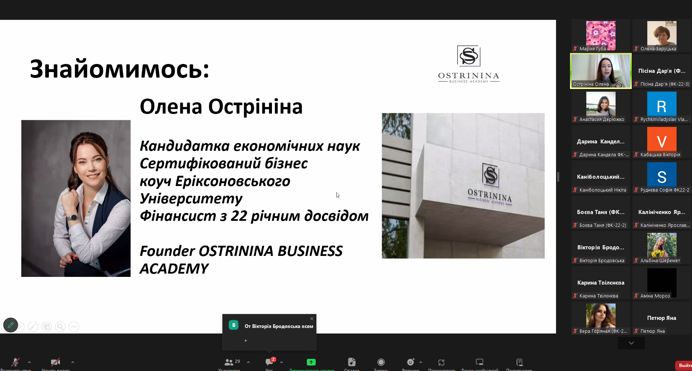Viewport: 692px width, 371px height.
Task: Expand the participants options arrow
Action: tap(248, 362)
